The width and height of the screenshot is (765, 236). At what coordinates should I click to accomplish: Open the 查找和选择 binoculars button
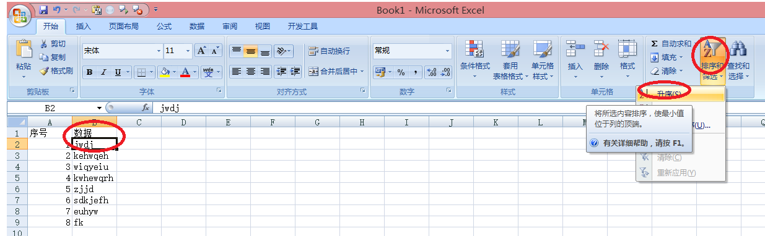point(738,60)
